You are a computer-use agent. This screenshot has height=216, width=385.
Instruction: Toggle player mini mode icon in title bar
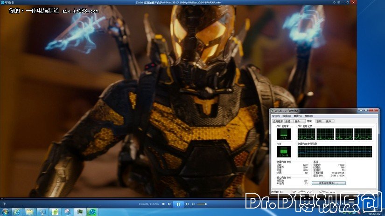click(x=339, y=2)
